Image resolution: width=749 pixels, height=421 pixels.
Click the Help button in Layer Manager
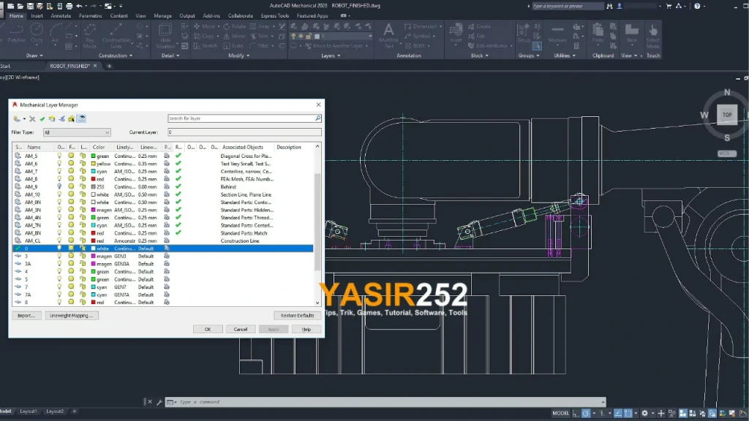coord(306,330)
